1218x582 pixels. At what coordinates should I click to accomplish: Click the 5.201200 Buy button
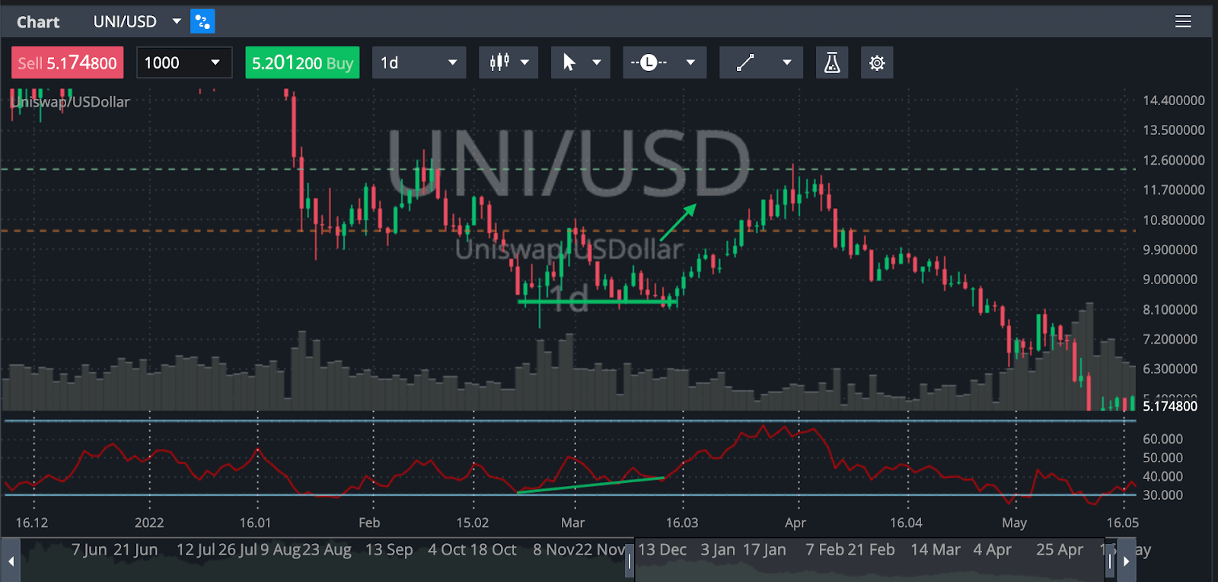point(302,62)
